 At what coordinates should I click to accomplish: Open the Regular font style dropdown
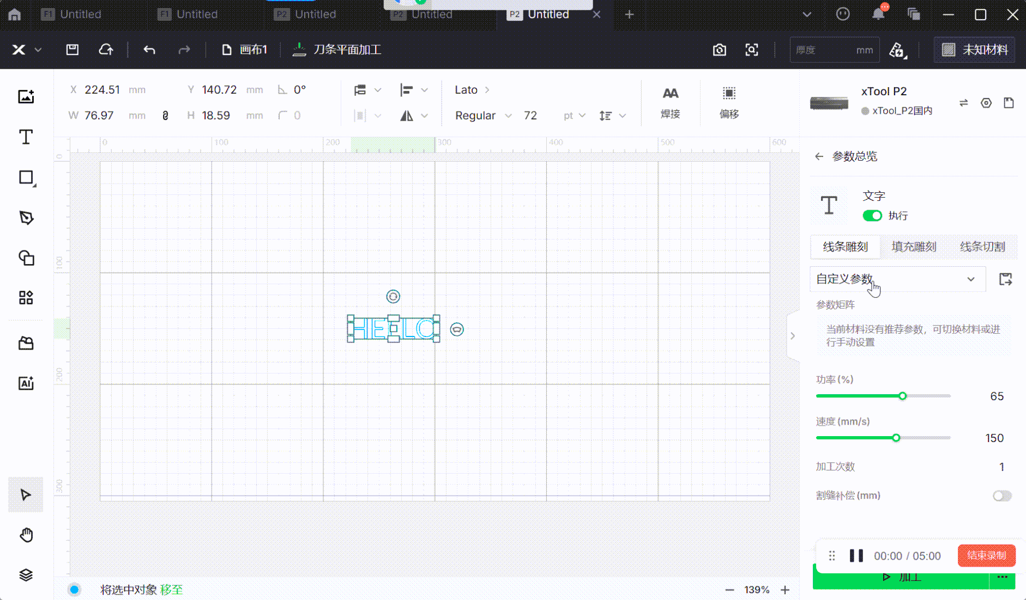483,115
